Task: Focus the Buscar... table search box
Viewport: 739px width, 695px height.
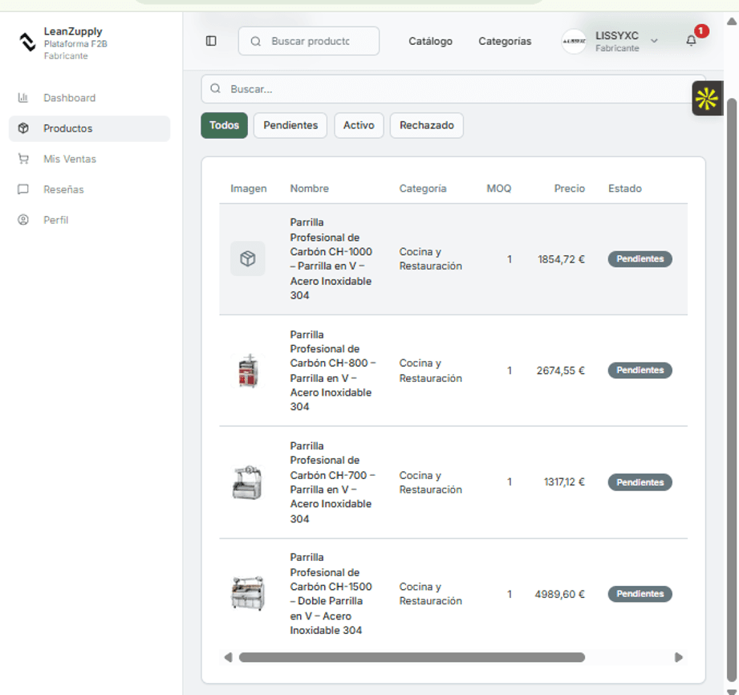Action: [453, 89]
